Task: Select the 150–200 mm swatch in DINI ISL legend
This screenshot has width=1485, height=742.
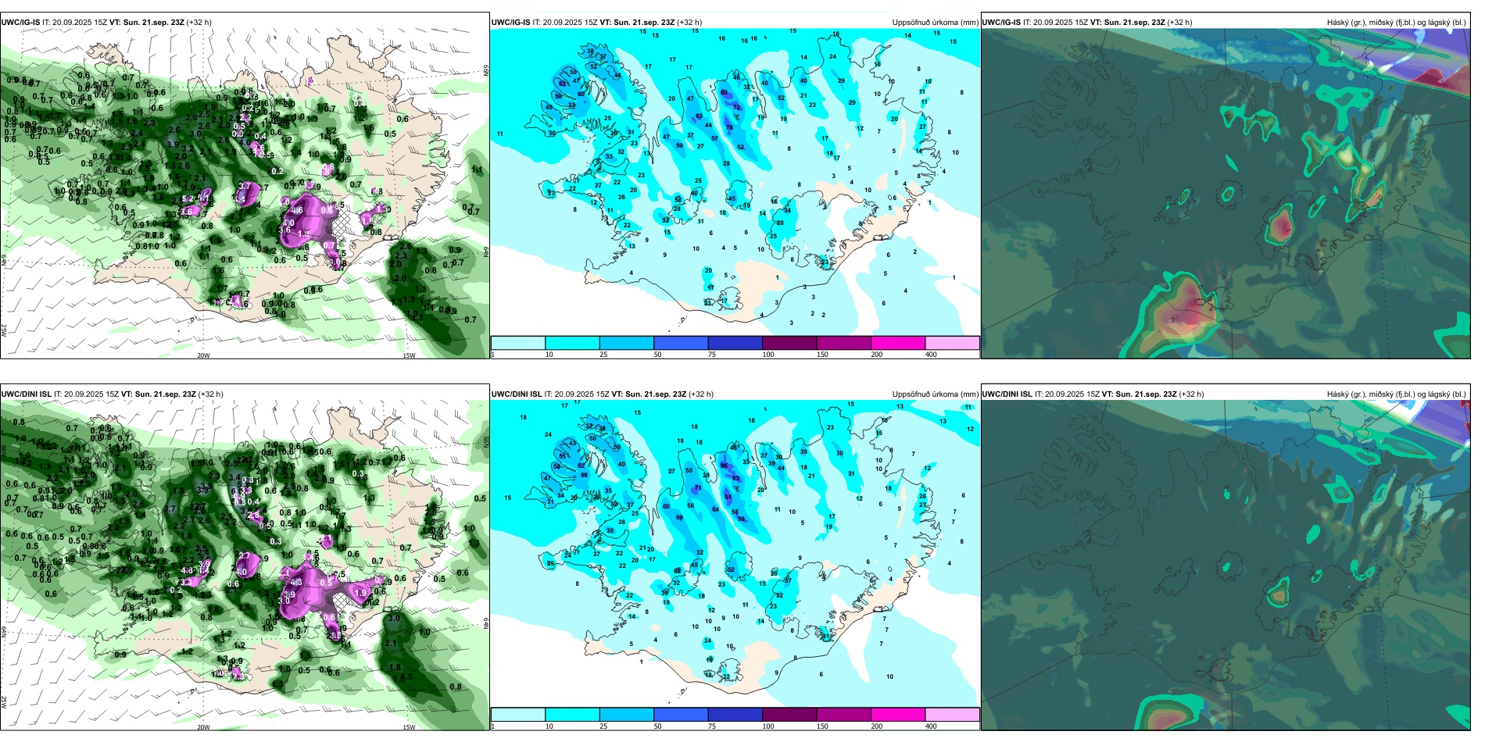Action: (x=844, y=715)
